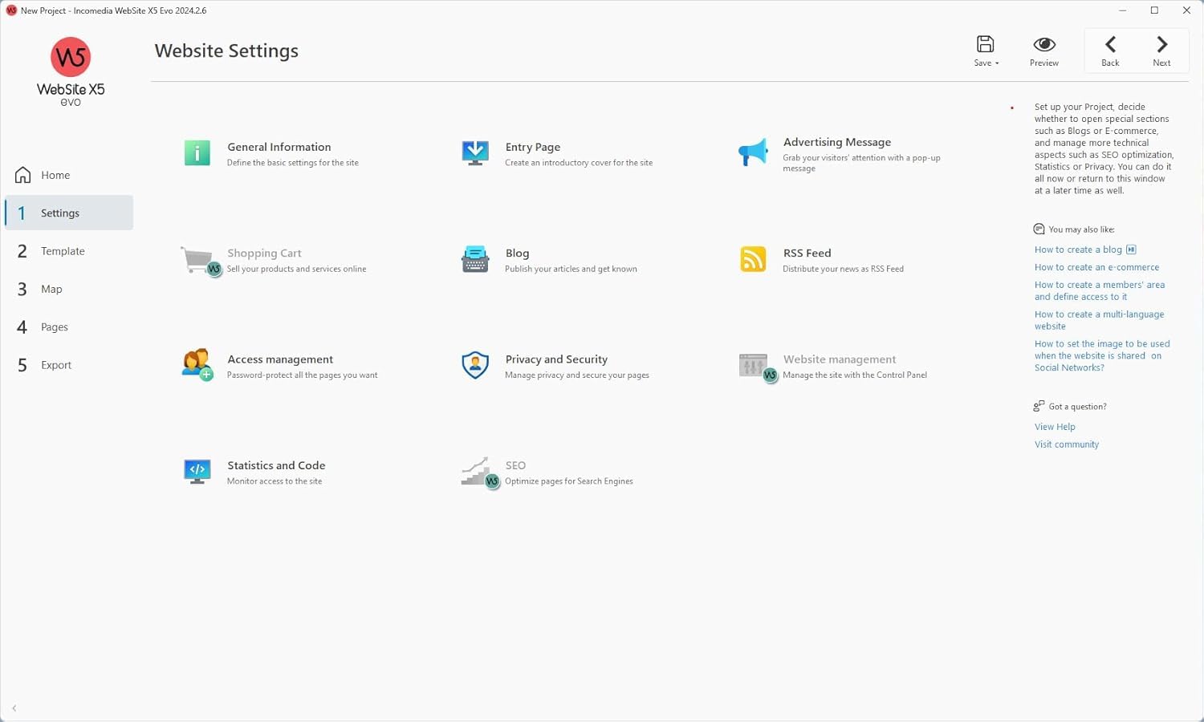Click the Entry Page monitor icon

pyautogui.click(x=475, y=152)
